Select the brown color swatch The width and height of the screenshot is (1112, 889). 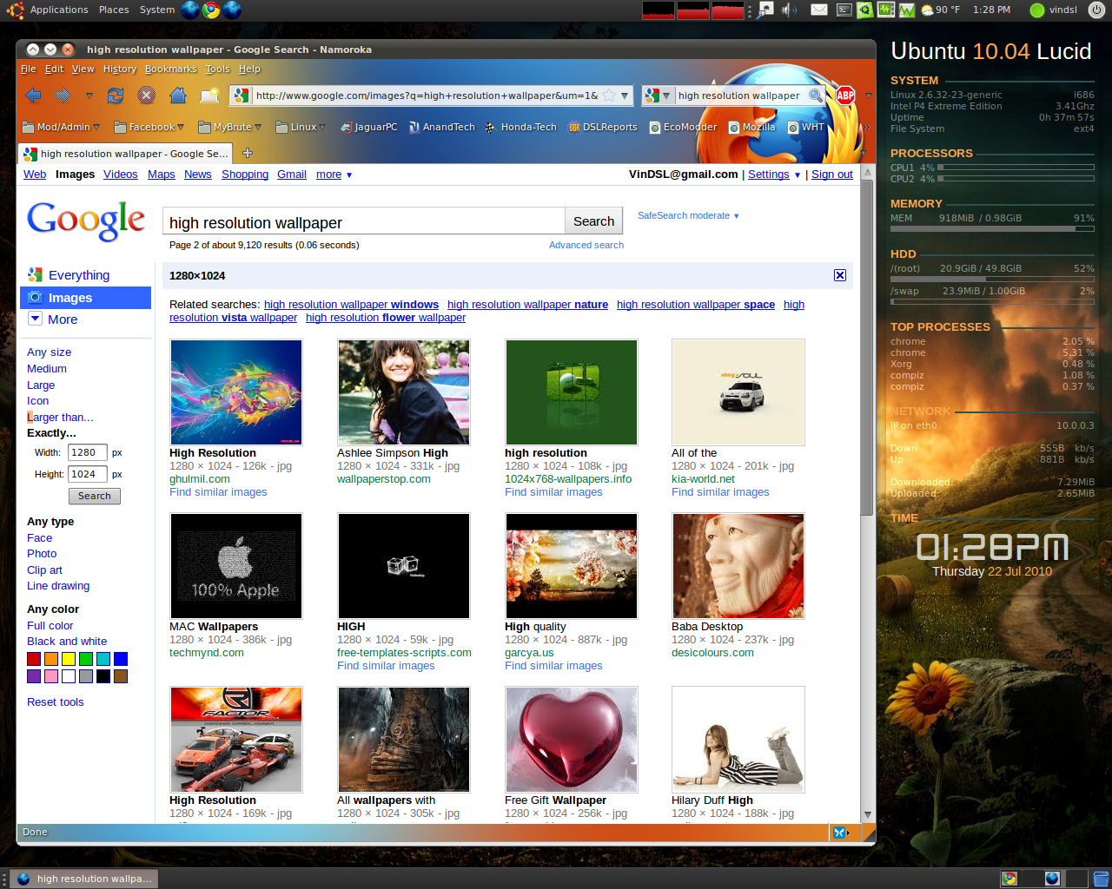click(x=121, y=676)
